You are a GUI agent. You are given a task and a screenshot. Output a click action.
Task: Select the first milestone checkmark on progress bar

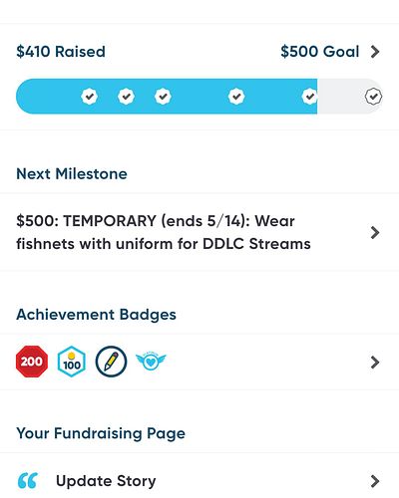click(x=90, y=97)
